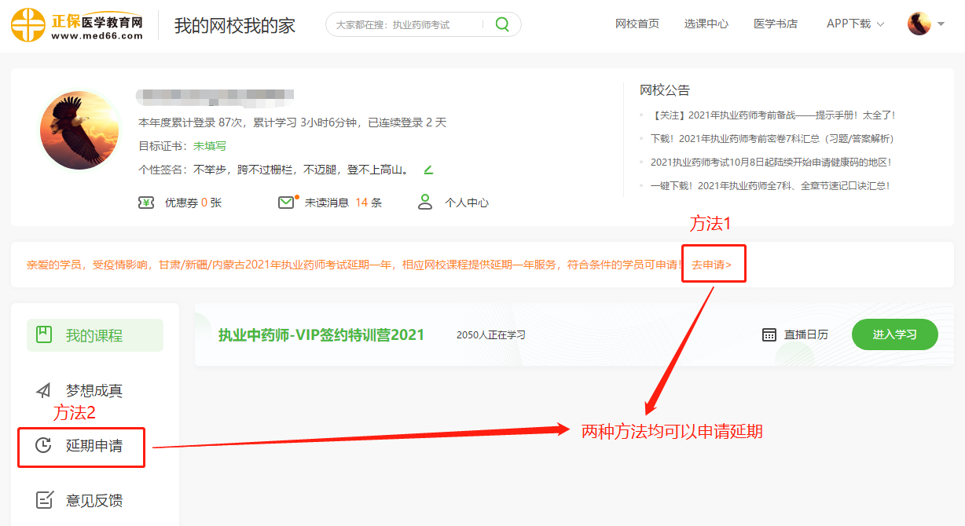Click the green search magnifier icon
Viewport: 965px width, 526px height.
502,24
